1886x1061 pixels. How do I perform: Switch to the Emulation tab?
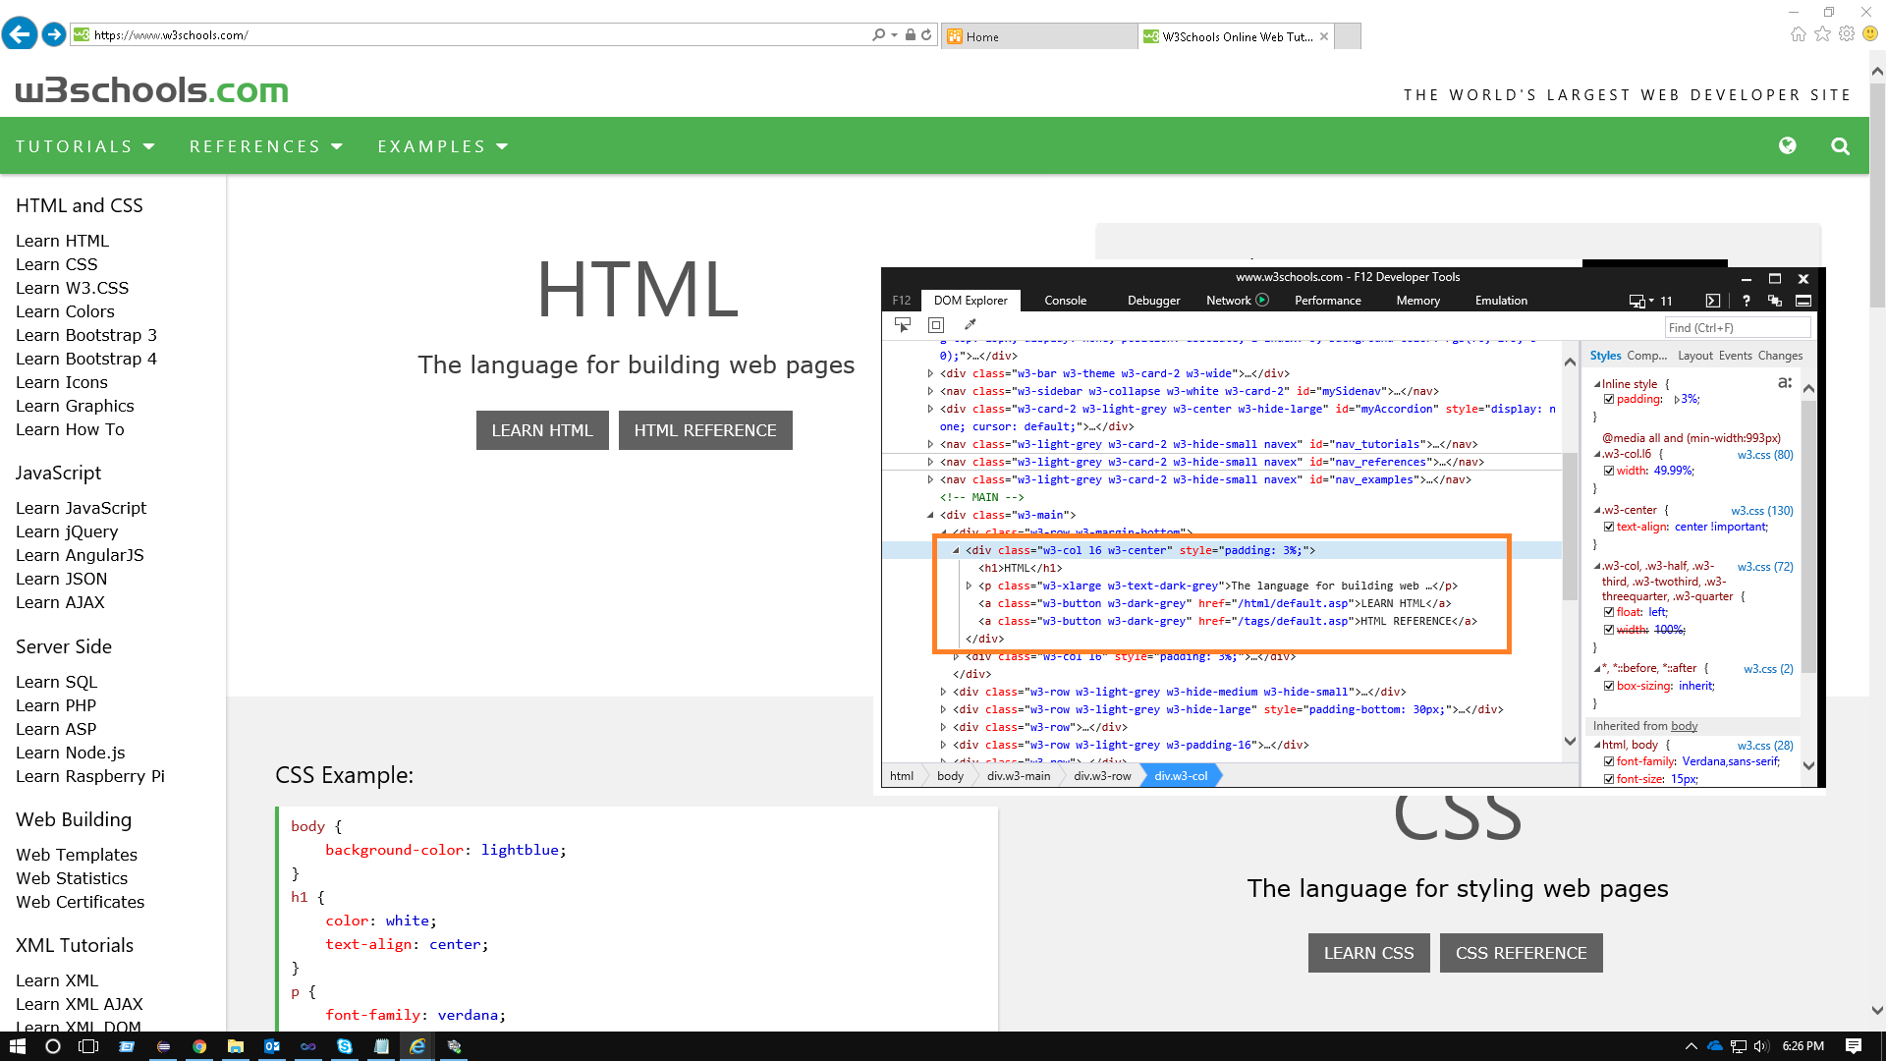(1501, 301)
